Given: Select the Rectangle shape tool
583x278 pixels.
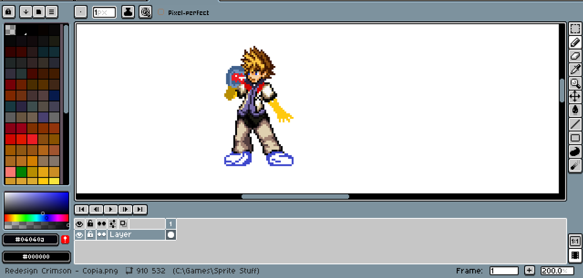Looking at the screenshot, I should (x=575, y=138).
